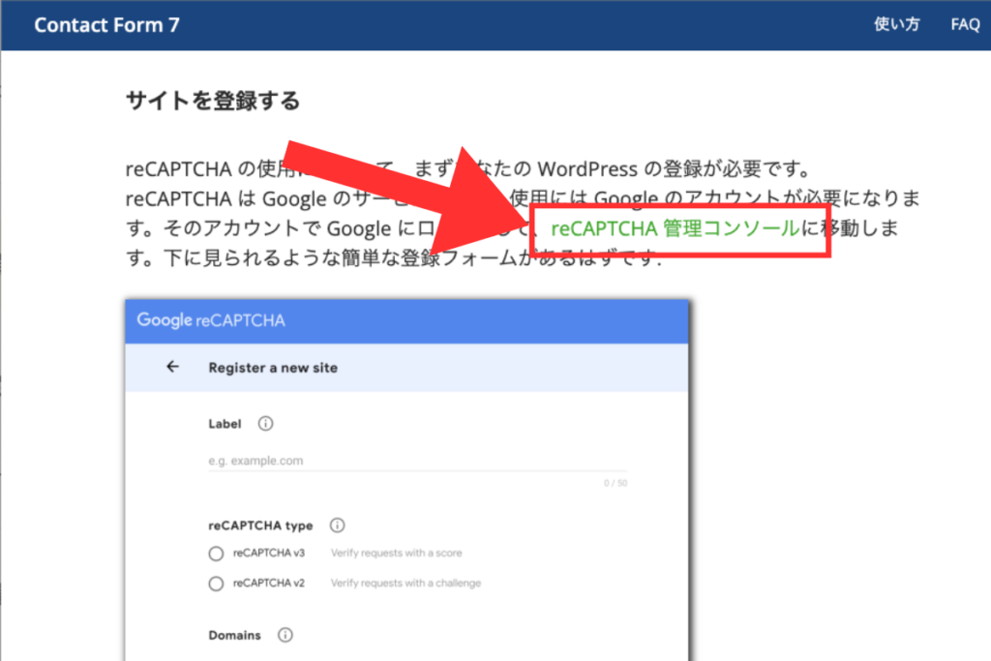991x661 pixels.
Task: Click the Contact Form 7 site title
Action: tap(105, 25)
